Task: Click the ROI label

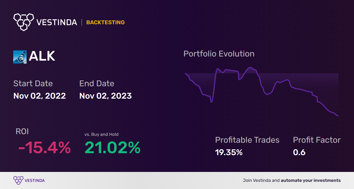Action: (22, 131)
